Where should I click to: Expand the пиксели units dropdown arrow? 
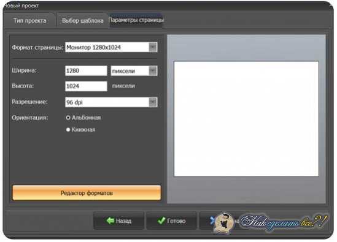click(x=153, y=71)
